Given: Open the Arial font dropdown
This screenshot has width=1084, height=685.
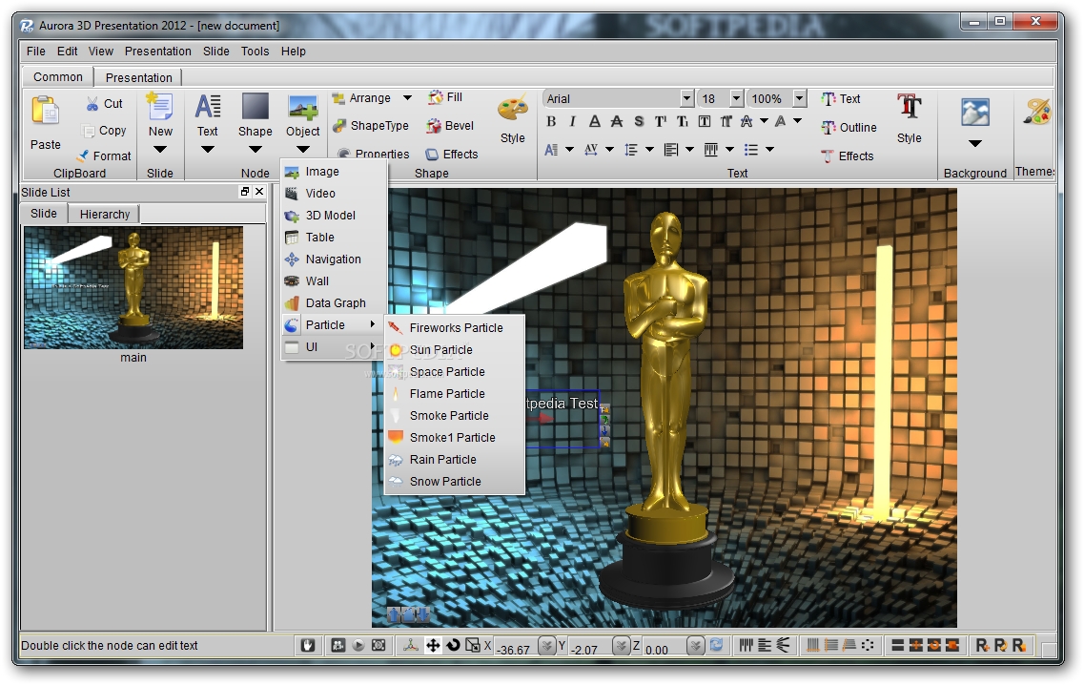Looking at the screenshot, I should click(x=686, y=98).
